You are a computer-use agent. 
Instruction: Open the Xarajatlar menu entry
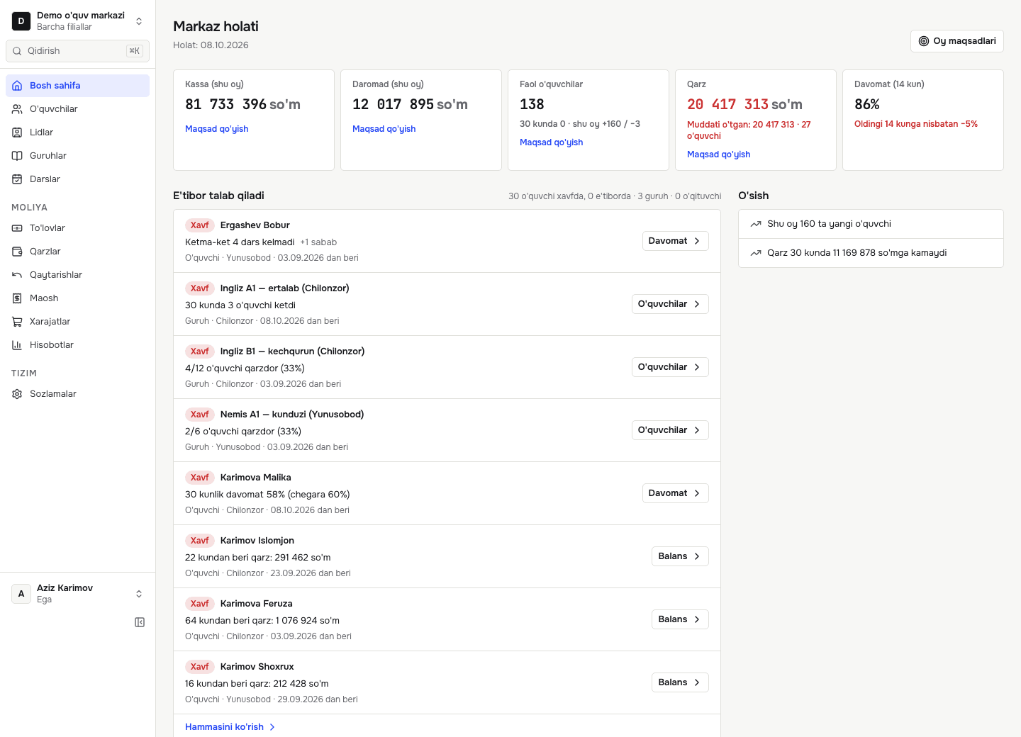(x=78, y=322)
